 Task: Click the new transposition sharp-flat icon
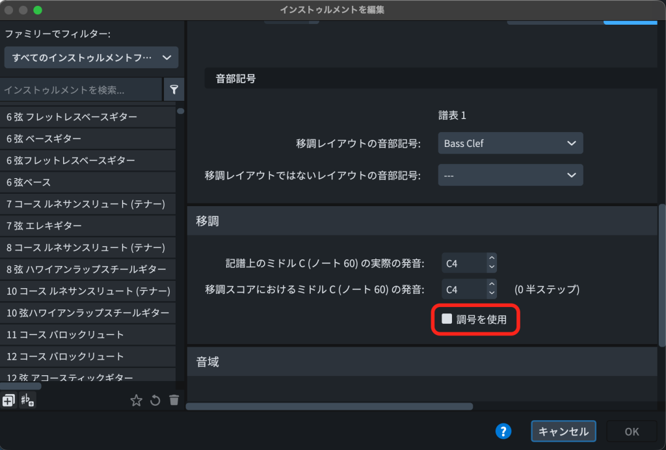tap(27, 401)
